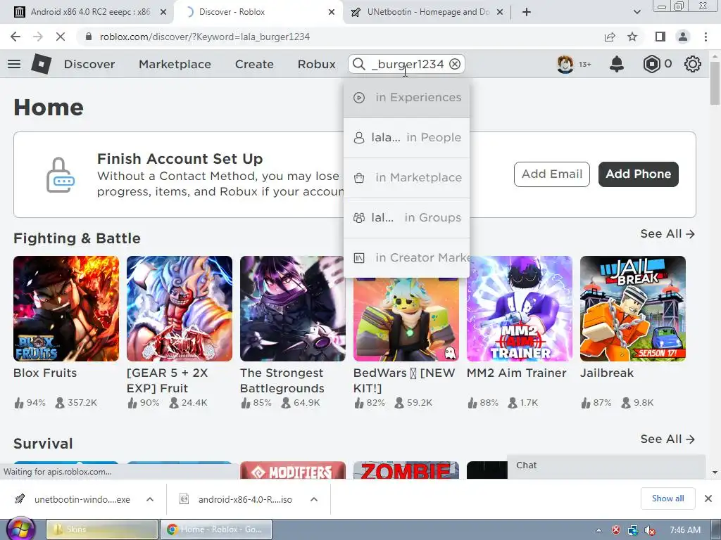The height and width of the screenshot is (540, 721).
Task: Click the Roblox logo icon
Action: pos(41,64)
